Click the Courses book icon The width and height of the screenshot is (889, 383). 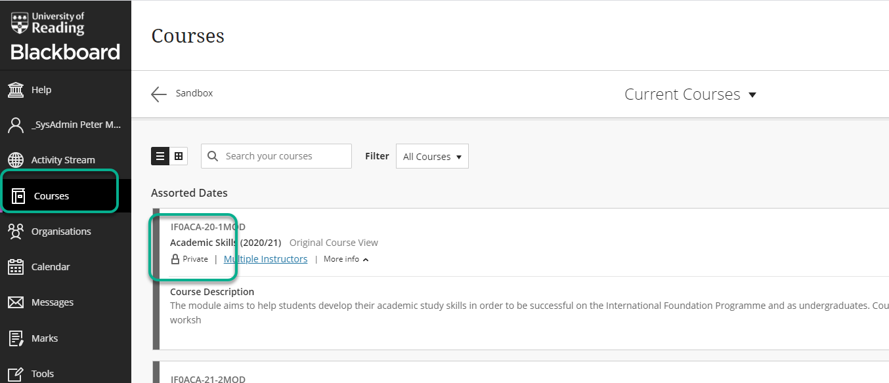click(x=18, y=196)
